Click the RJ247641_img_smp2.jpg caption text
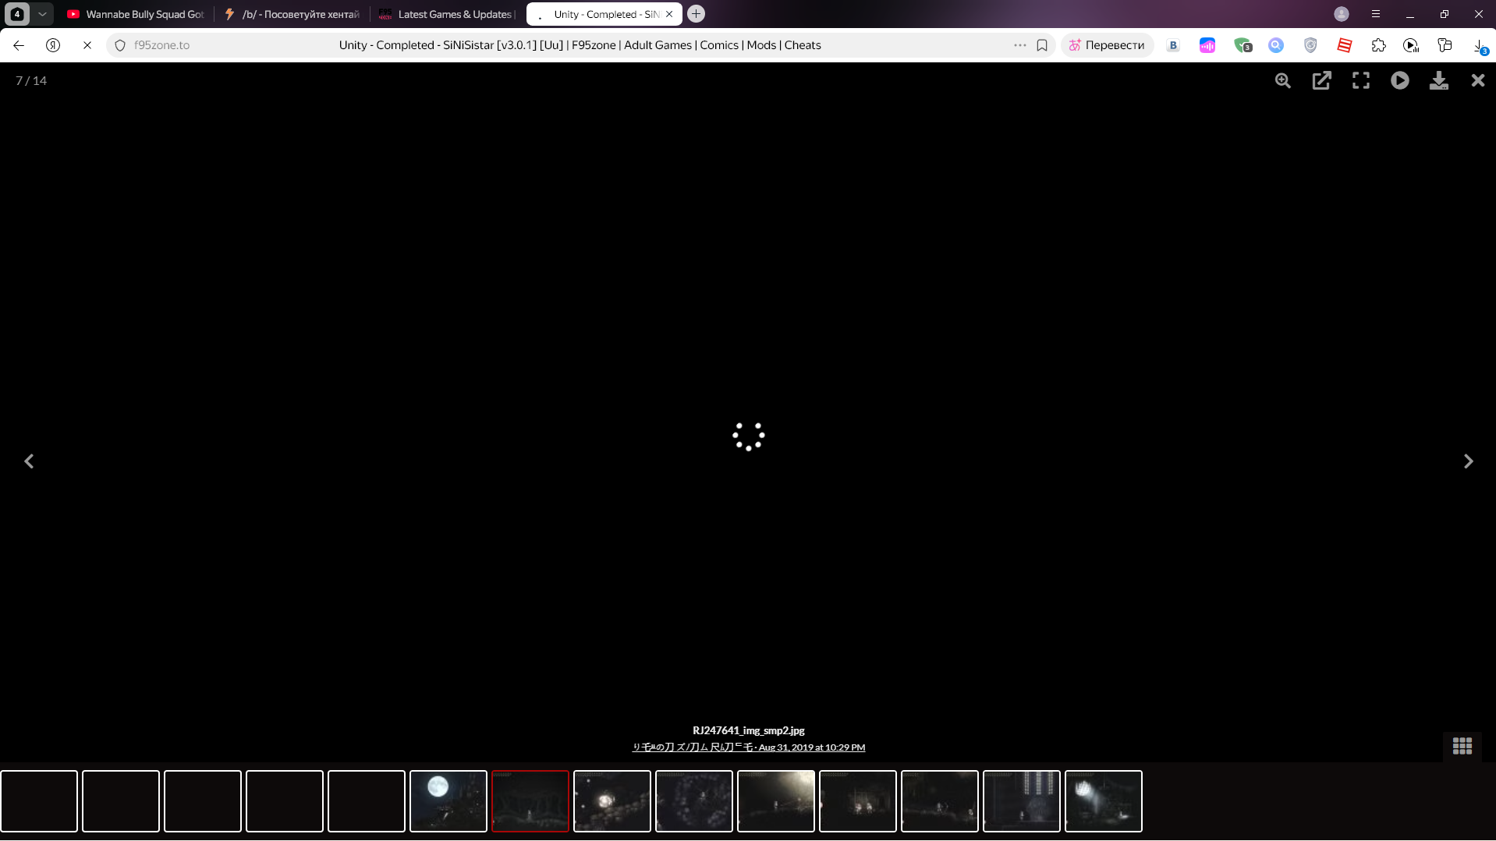 pyautogui.click(x=749, y=731)
